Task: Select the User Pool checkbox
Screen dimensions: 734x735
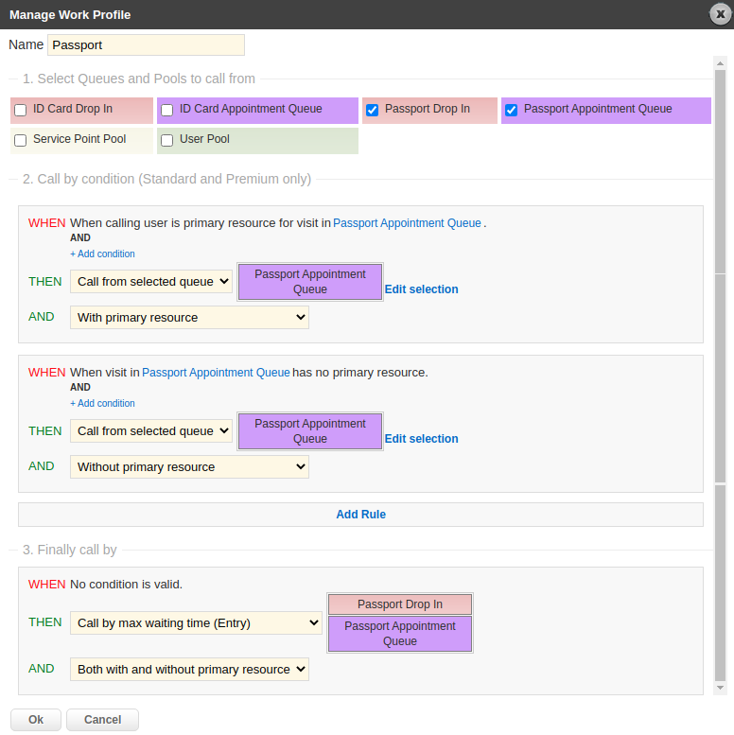Action: 166,140
